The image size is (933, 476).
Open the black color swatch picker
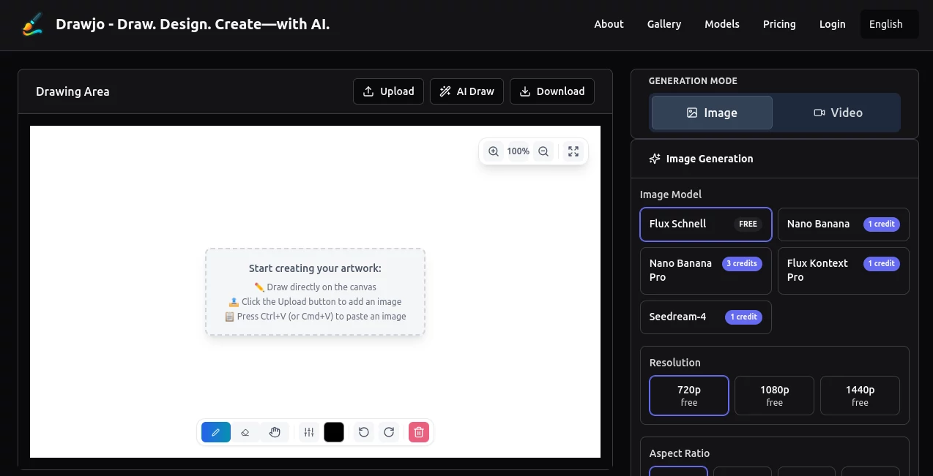click(x=334, y=432)
